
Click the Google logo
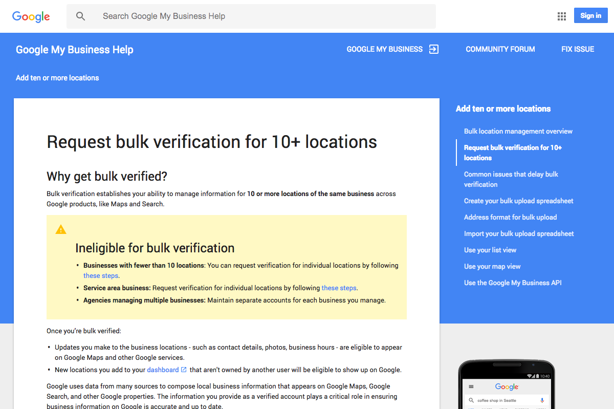click(x=31, y=16)
